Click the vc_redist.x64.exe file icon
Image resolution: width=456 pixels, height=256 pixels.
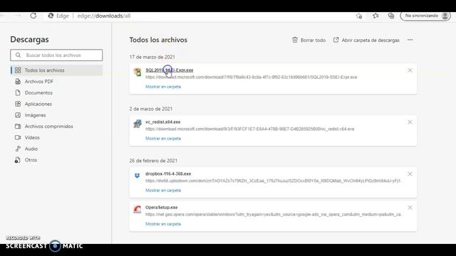click(138, 124)
